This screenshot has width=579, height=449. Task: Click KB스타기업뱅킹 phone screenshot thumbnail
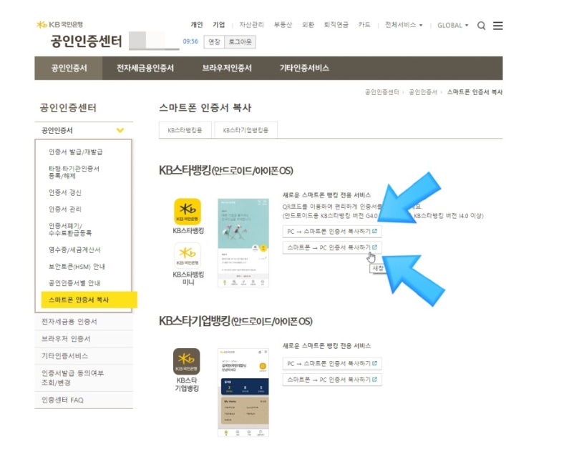pyautogui.click(x=243, y=393)
